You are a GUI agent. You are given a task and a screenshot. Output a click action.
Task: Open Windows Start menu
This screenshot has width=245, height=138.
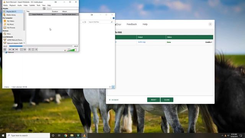click(3, 135)
